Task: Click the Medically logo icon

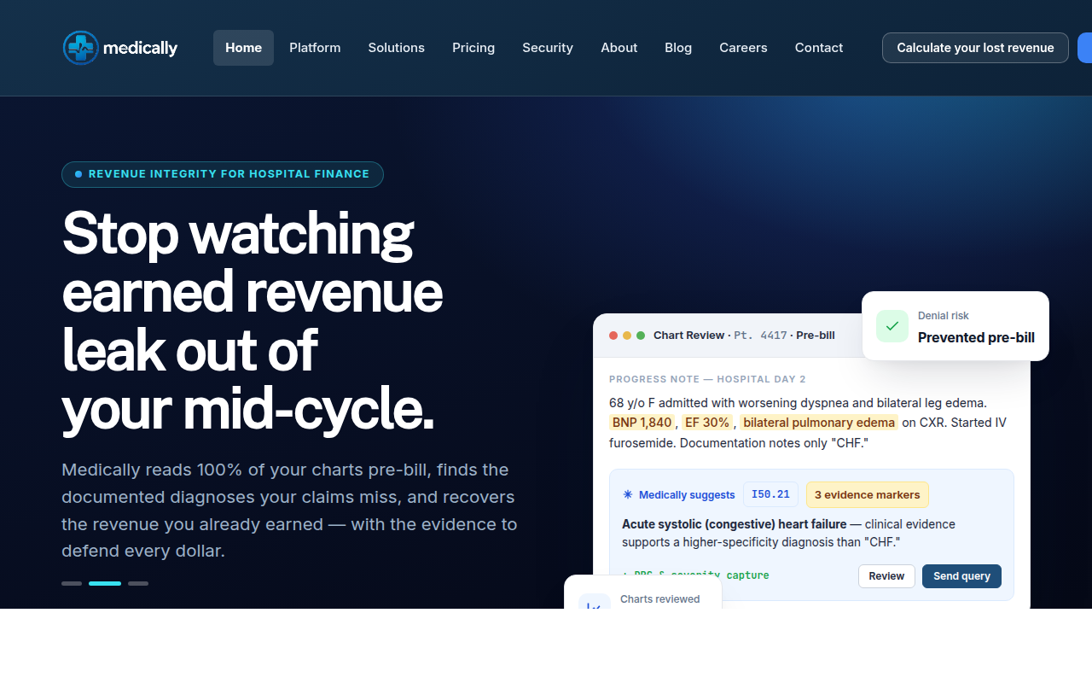Action: tap(81, 48)
